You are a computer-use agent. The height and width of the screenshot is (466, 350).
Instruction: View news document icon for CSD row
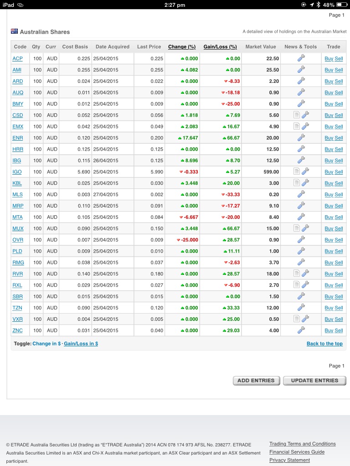[x=296, y=115]
